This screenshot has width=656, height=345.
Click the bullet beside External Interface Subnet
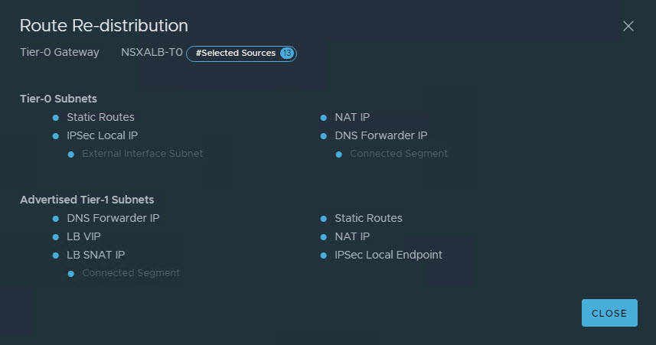71,155
